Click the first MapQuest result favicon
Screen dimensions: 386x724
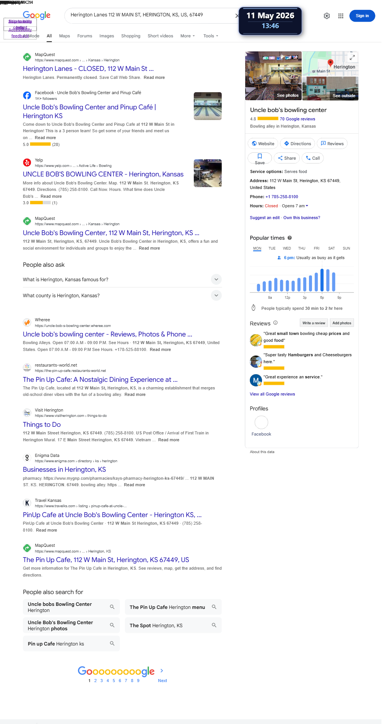click(x=27, y=57)
